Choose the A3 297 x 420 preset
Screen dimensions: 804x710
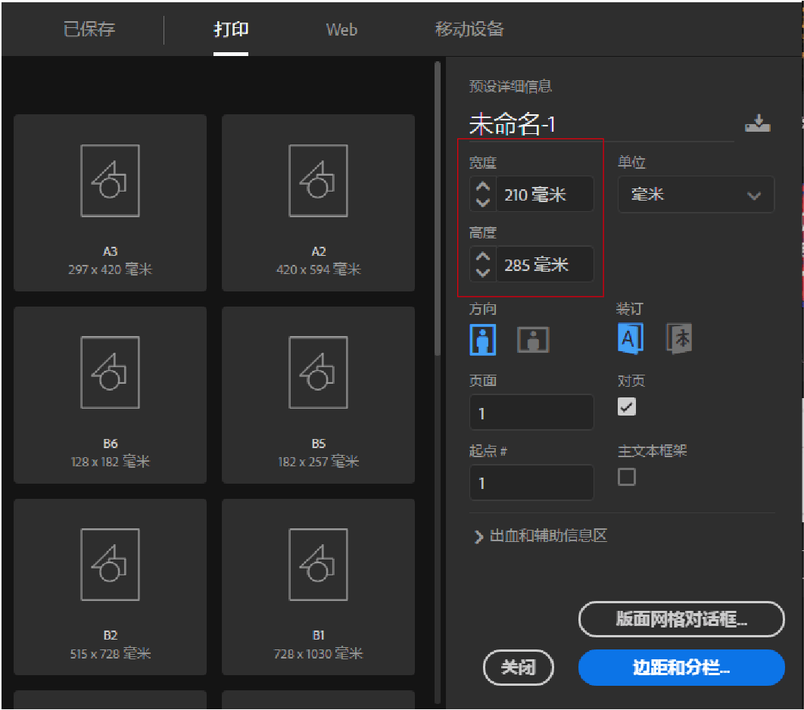tap(111, 203)
